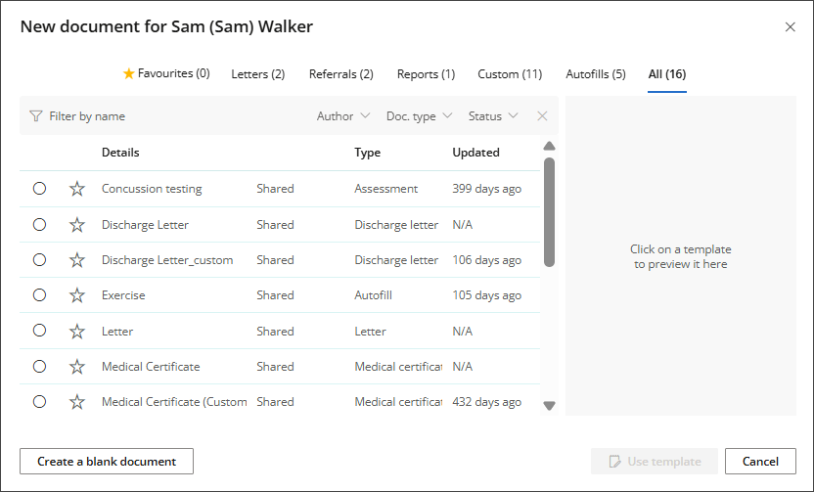
Task: Open the Favourites tab
Action: pyautogui.click(x=166, y=73)
